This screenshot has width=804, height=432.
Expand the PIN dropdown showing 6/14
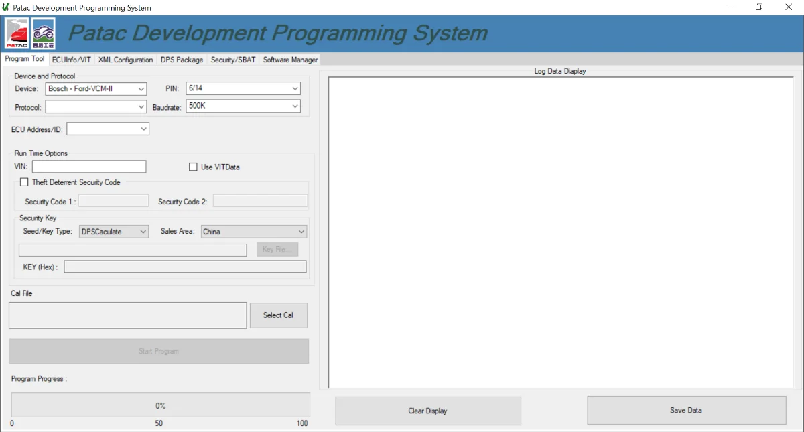tap(243, 88)
